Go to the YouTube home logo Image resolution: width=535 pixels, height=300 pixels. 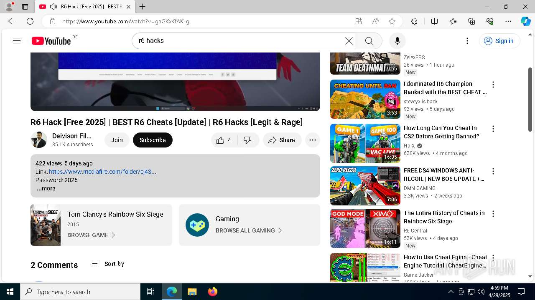[x=51, y=40]
